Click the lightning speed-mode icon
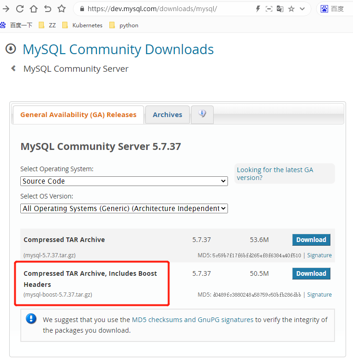Image resolution: width=353 pixels, height=360 pixels. coord(258,9)
